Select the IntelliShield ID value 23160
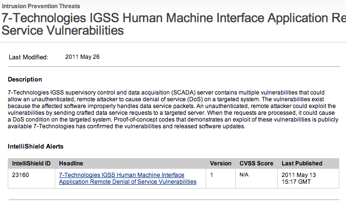 [x=20, y=175]
